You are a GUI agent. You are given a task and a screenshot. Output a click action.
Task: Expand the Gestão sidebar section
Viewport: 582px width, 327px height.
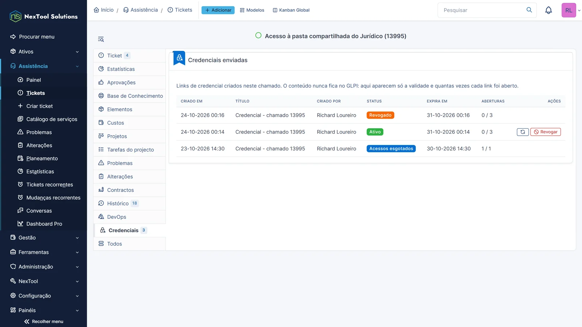[x=44, y=238]
